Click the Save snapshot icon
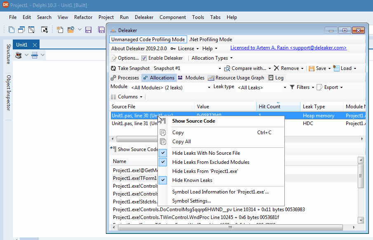Image resolution: width=373 pixels, height=240 pixels. point(312,68)
